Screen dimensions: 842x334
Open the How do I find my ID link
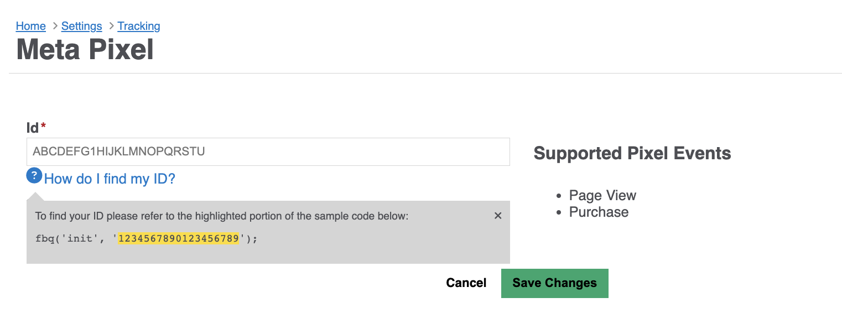point(110,179)
